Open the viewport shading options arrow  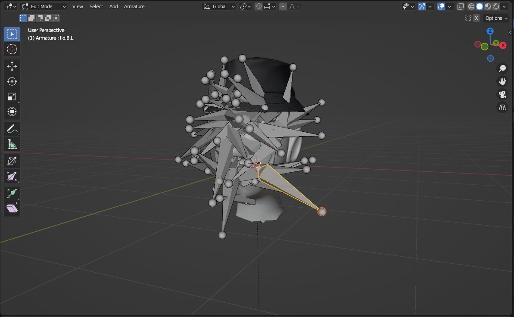pos(504,6)
